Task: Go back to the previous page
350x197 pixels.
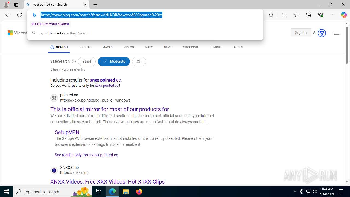Action: click(x=8, y=15)
